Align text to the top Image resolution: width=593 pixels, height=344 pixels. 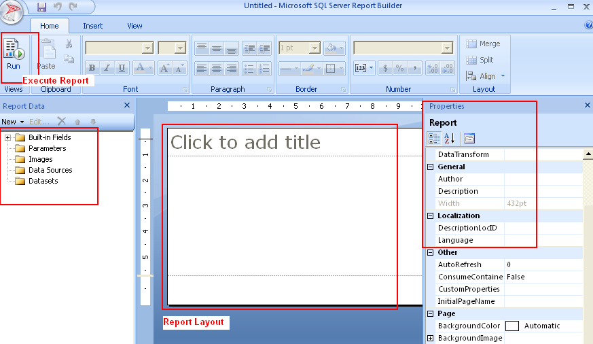tap(202, 48)
